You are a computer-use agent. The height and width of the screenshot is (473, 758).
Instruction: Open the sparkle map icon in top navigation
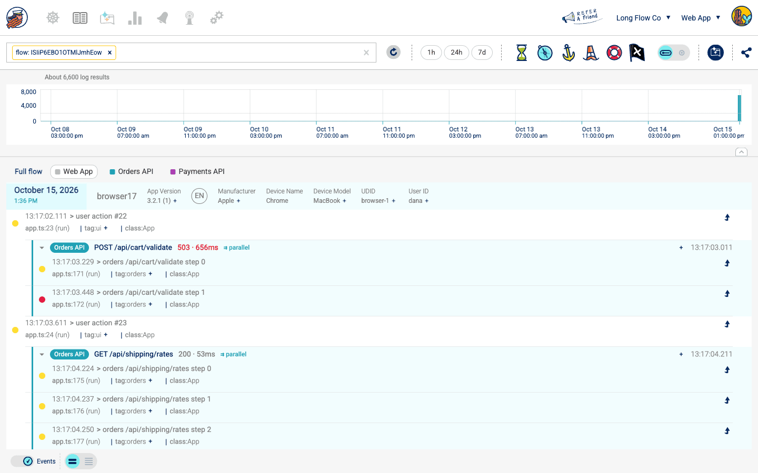pos(107,18)
